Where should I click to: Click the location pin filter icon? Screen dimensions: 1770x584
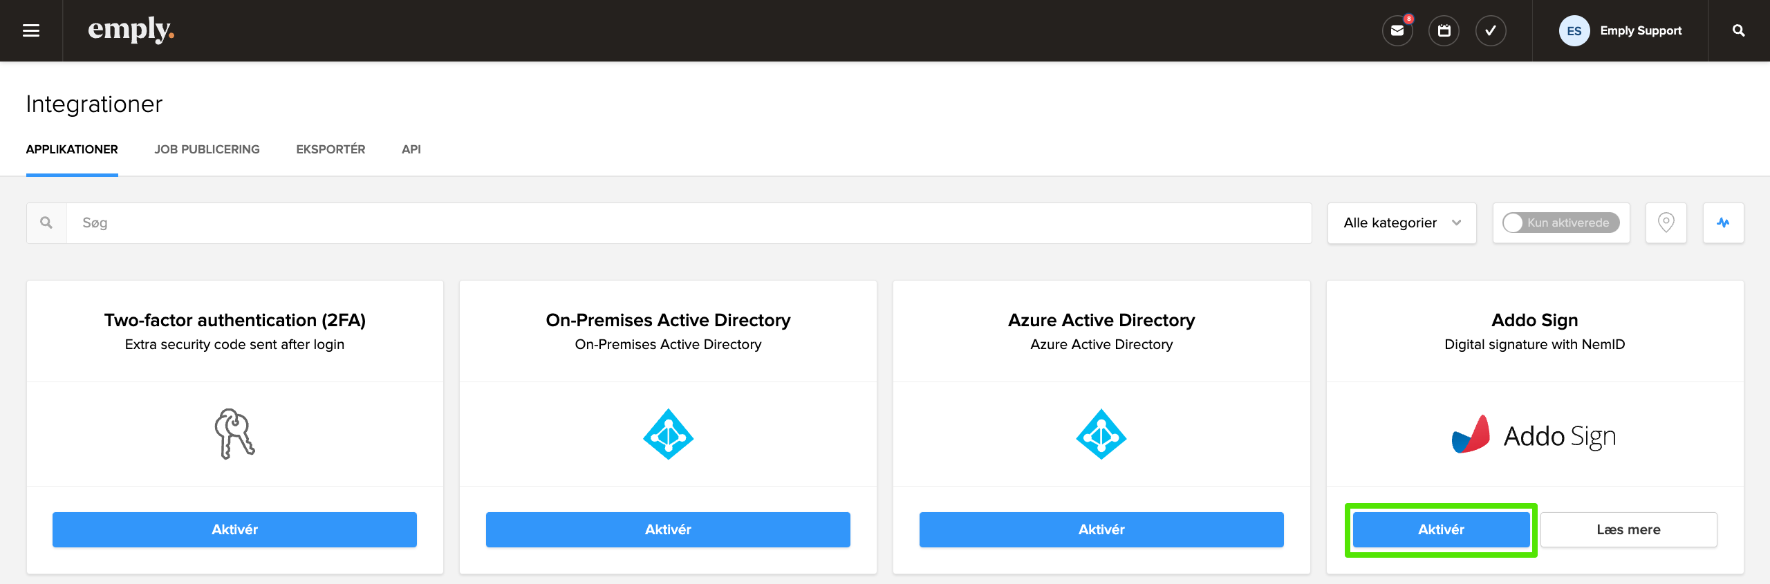click(x=1666, y=223)
